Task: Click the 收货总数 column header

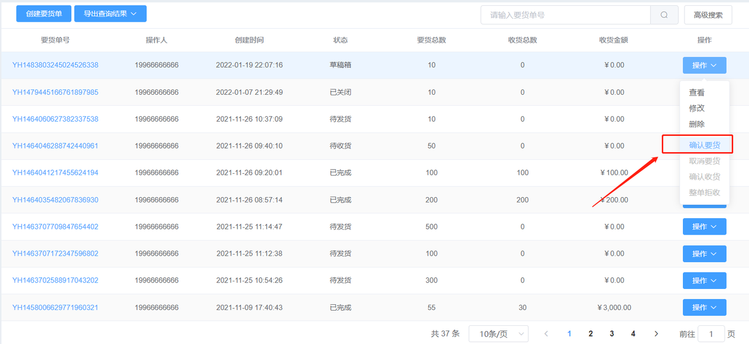Action: [523, 40]
